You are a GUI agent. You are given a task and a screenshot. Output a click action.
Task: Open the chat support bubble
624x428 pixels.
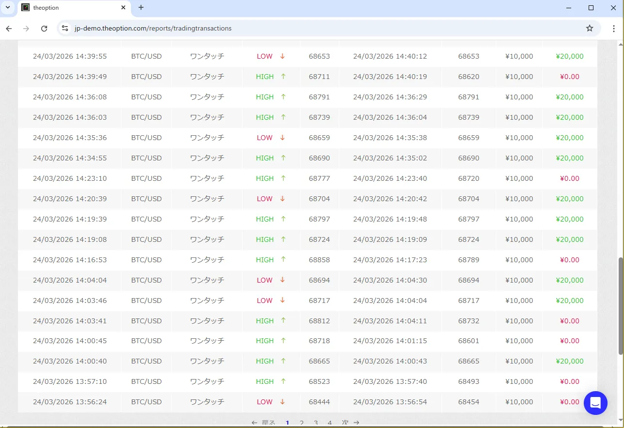595,403
